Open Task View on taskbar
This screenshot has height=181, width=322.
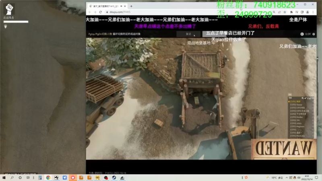click(28, 178)
